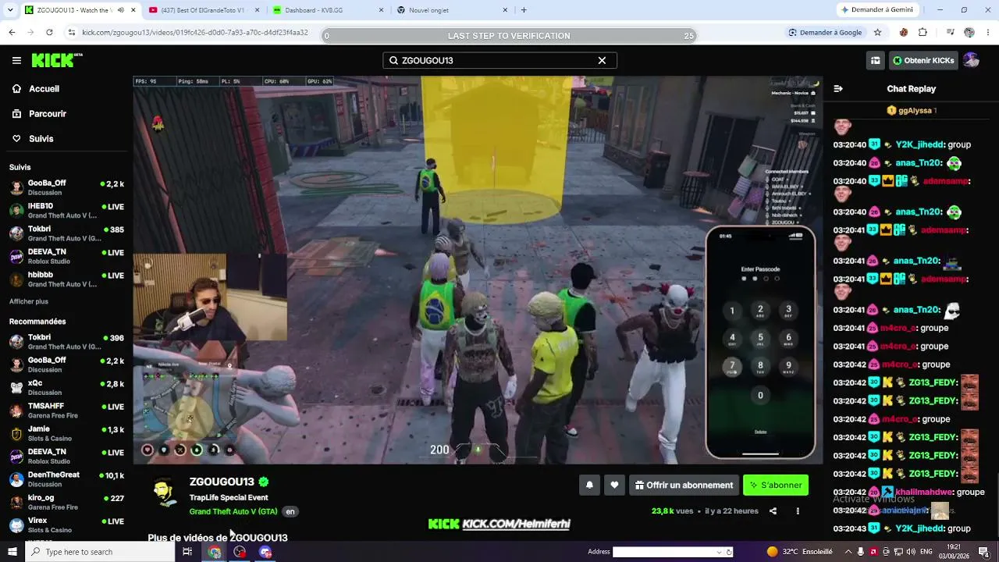This screenshot has height=562, width=999.
Task: Open Windows Start menu
Action: [11, 552]
